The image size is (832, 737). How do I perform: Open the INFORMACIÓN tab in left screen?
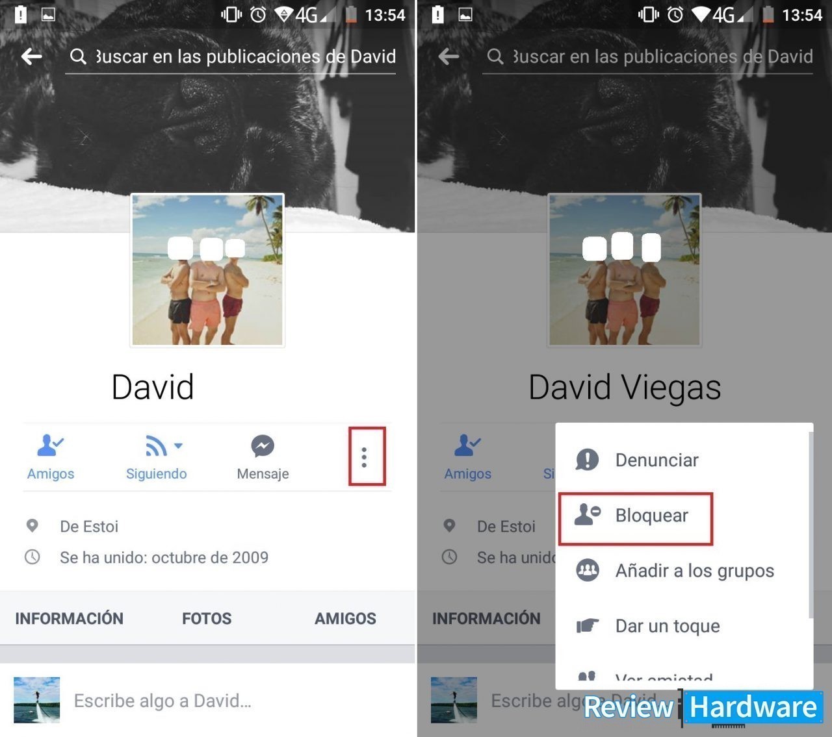[x=69, y=618]
